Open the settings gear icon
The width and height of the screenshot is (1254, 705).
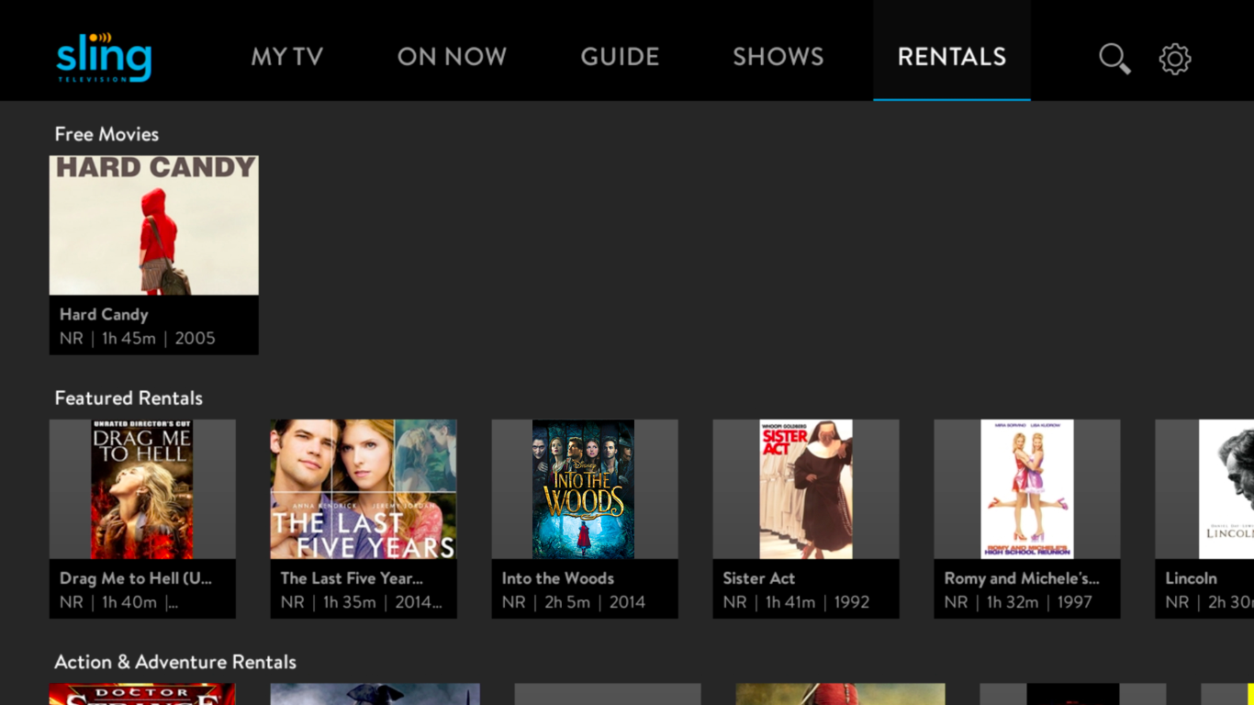(1175, 59)
